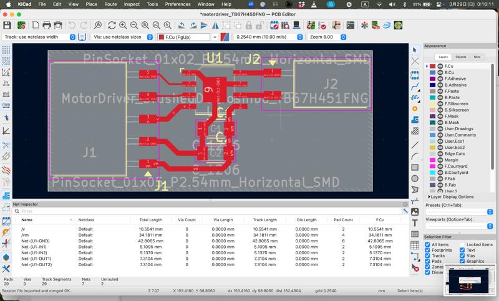Switch units to inches
The height and width of the screenshot is (301, 499).
coord(6,83)
